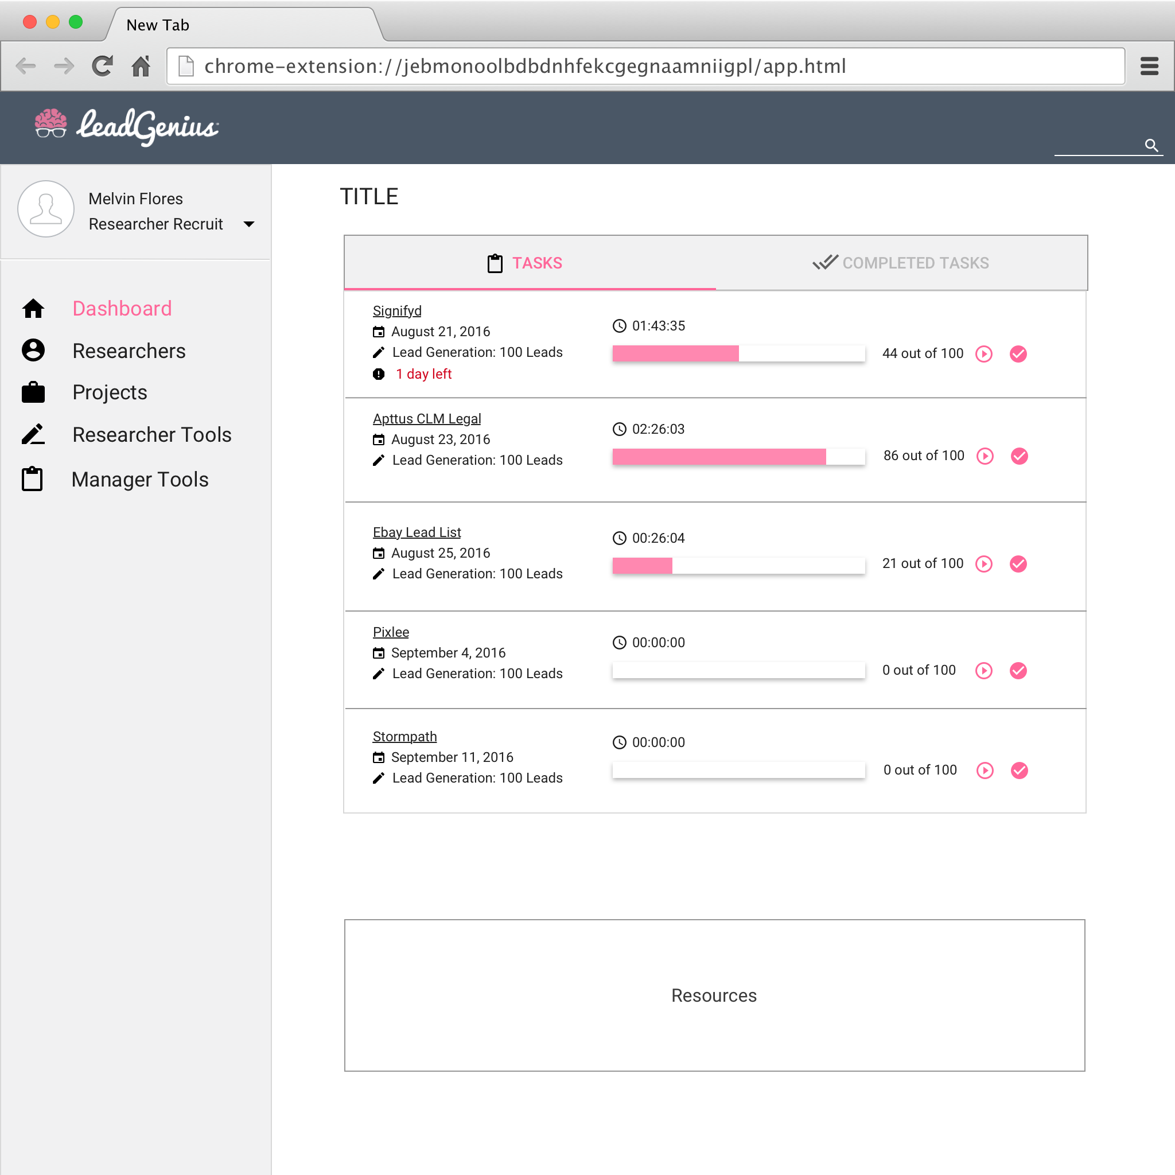Image resolution: width=1175 pixels, height=1175 pixels.
Task: Start the timer for Signifyd task
Action: (983, 353)
